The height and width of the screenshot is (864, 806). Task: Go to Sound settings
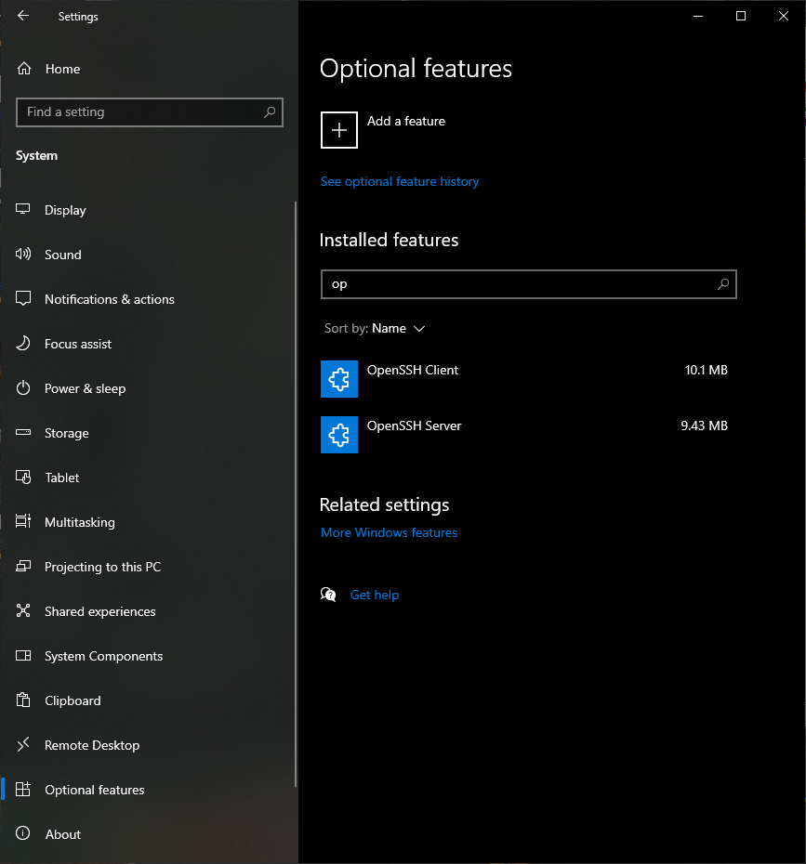pyautogui.click(x=63, y=255)
